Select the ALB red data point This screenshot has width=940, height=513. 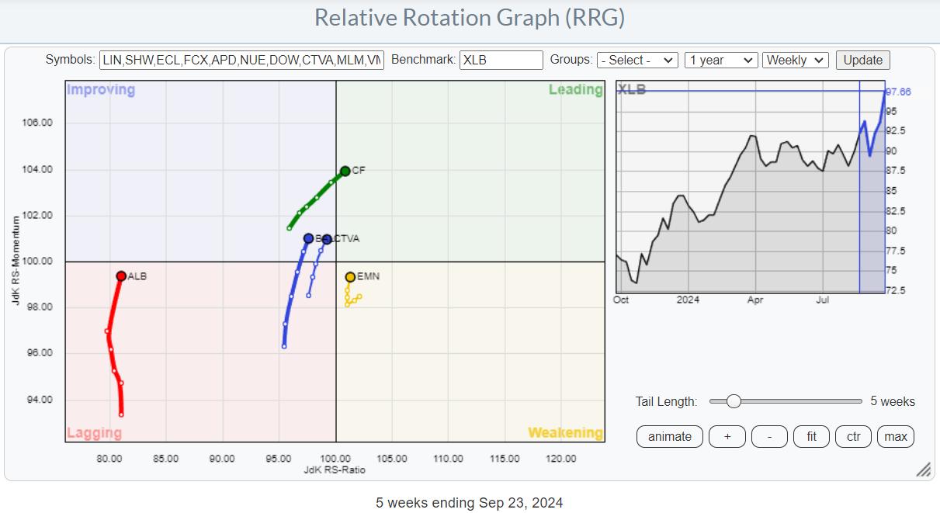point(121,276)
